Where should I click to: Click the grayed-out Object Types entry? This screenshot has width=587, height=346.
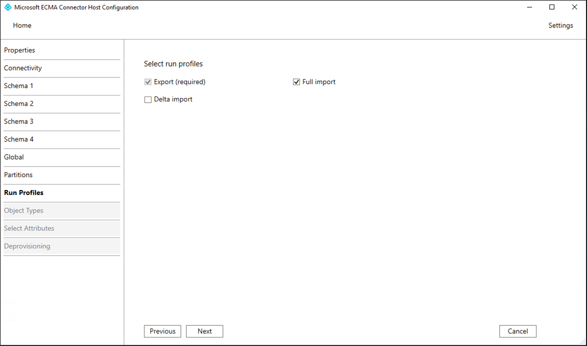pyautogui.click(x=23, y=210)
